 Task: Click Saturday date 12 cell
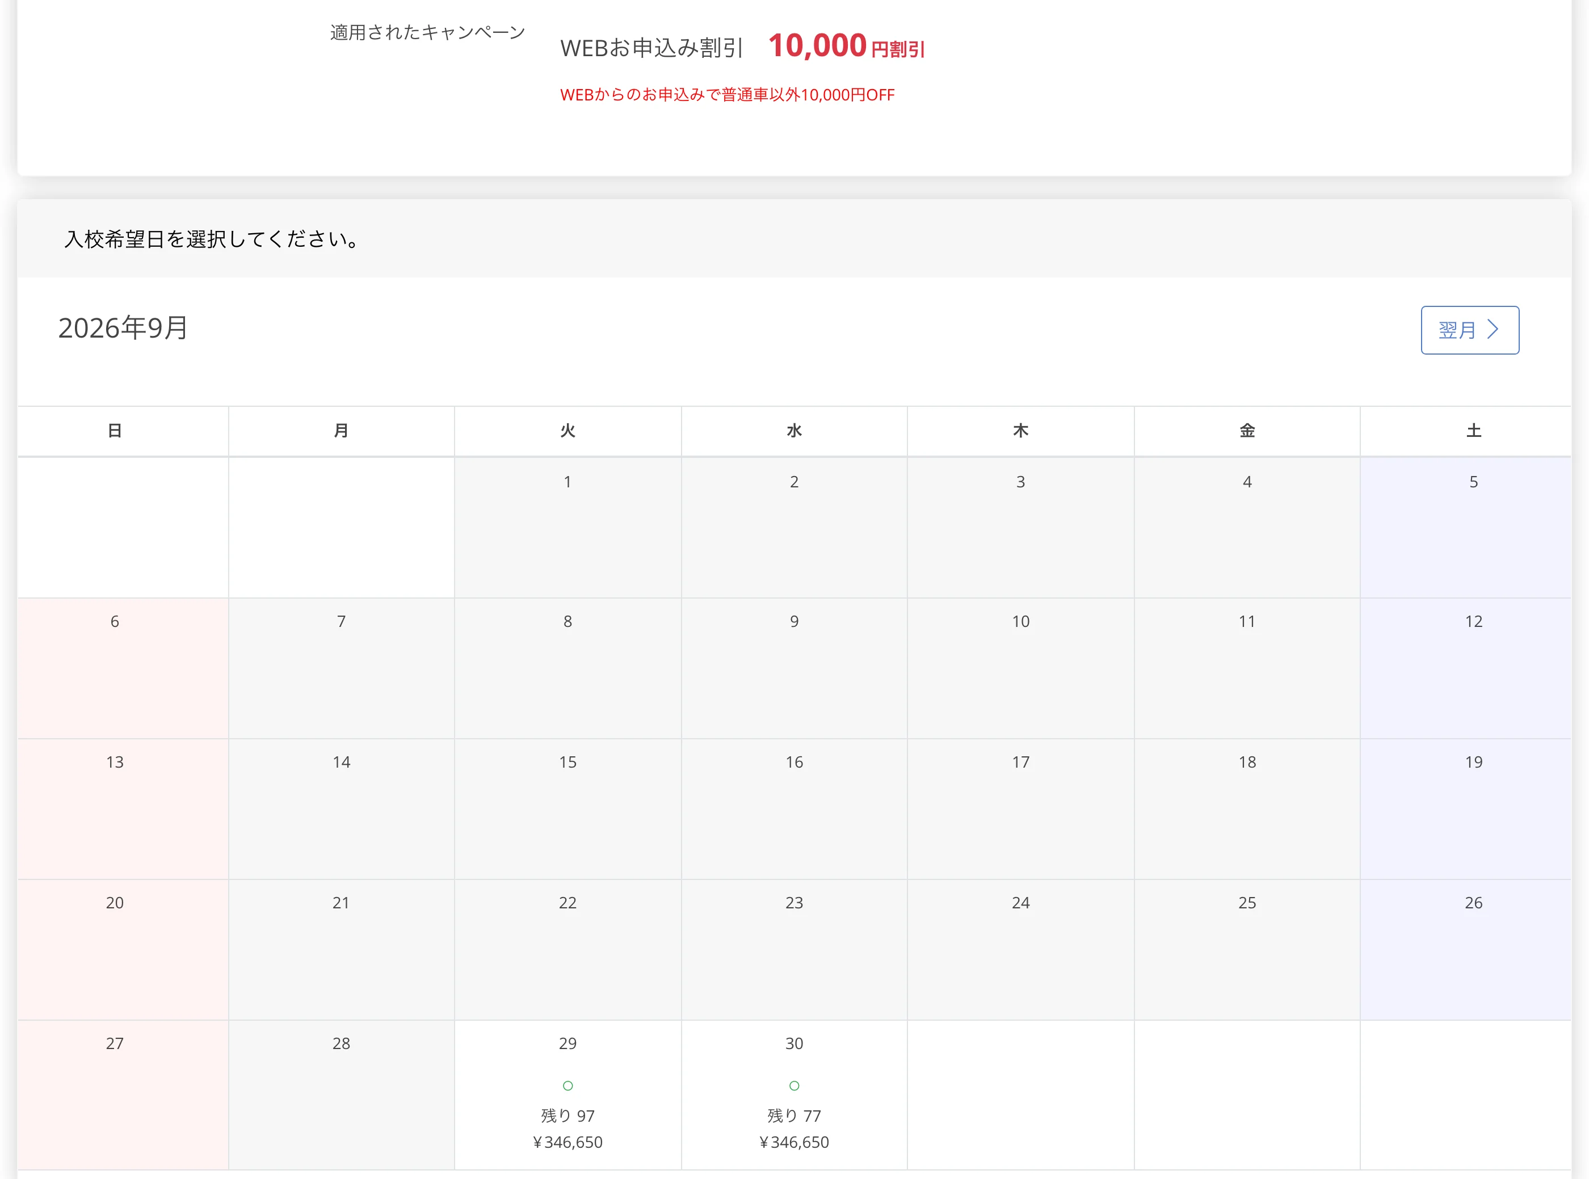[1466, 668]
